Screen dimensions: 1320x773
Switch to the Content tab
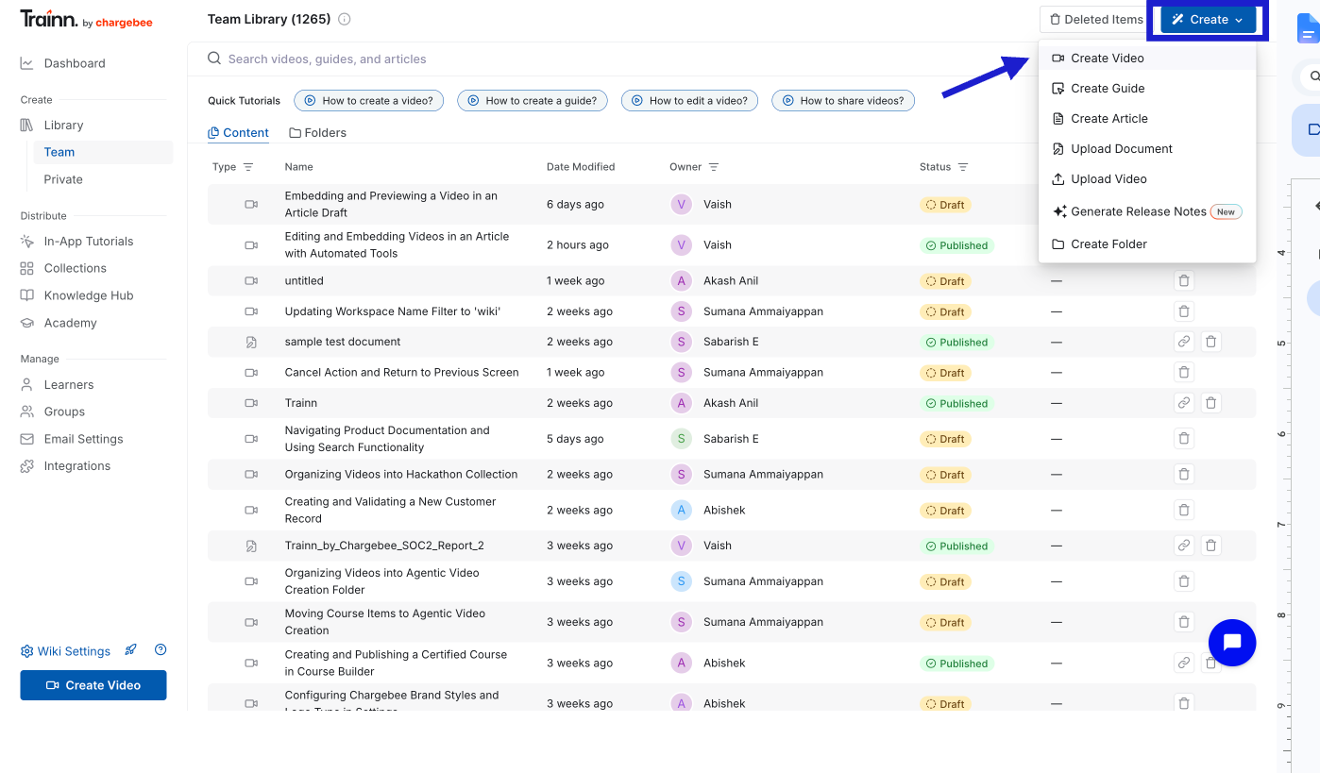tap(238, 133)
